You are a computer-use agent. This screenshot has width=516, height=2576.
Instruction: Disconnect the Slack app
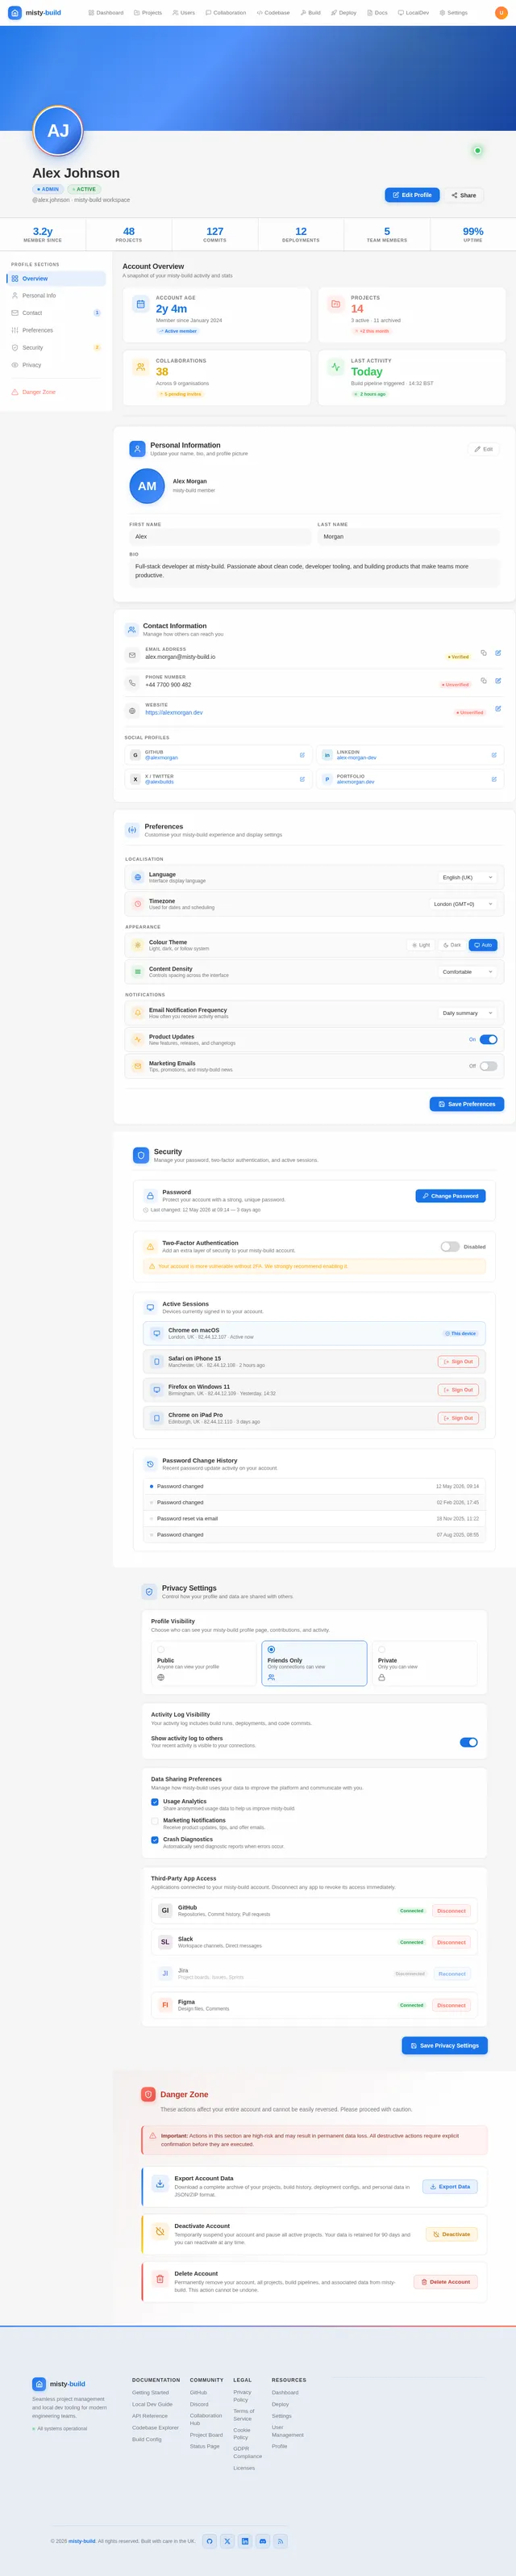[x=451, y=1943]
